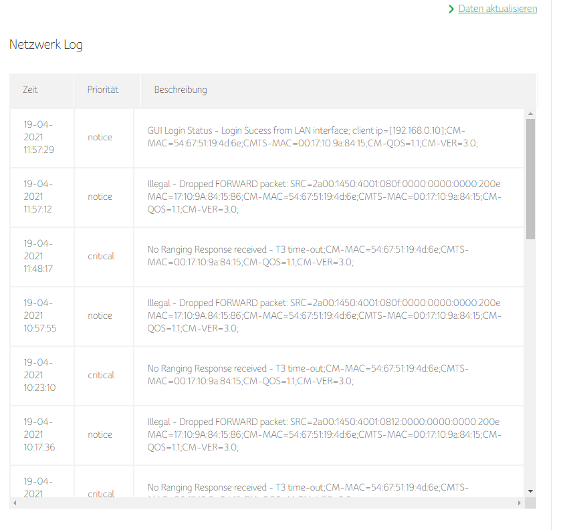Click the Daten aktualisieren link

[x=497, y=9]
